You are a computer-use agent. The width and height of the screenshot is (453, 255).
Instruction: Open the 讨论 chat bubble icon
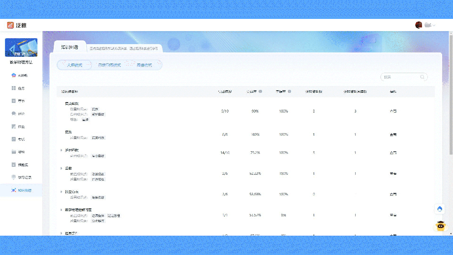tap(14, 114)
